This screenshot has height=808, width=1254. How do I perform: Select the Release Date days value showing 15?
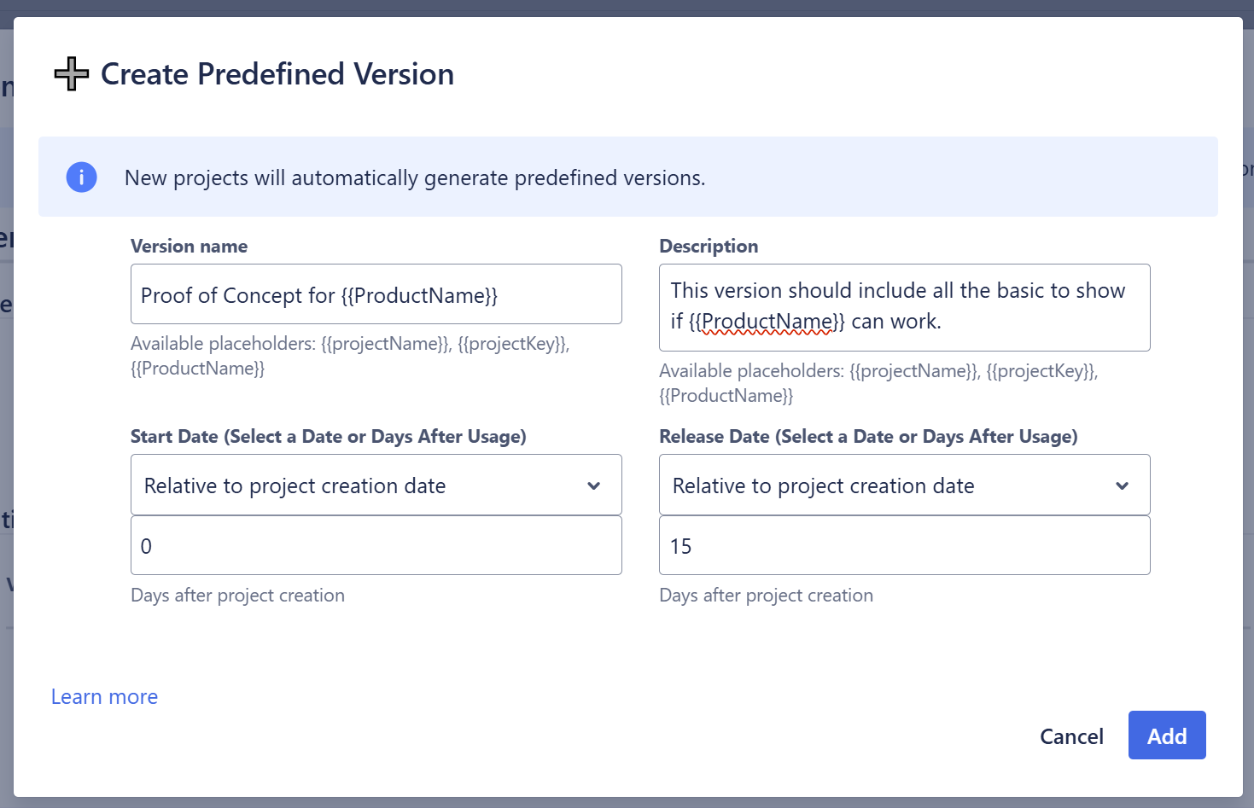[x=904, y=545]
